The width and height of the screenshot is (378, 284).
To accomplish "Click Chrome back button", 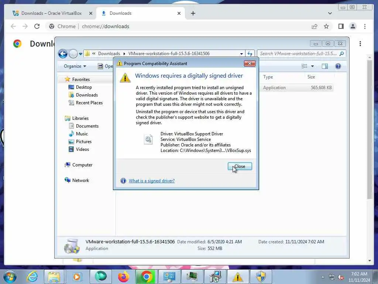I will 13,26.
